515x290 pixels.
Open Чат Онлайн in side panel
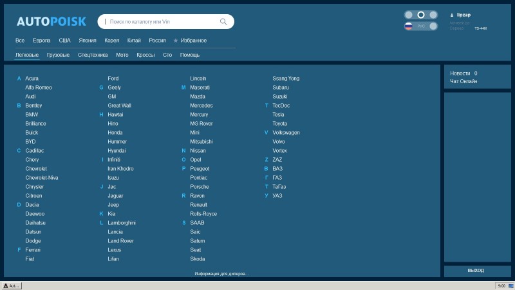[464, 81]
